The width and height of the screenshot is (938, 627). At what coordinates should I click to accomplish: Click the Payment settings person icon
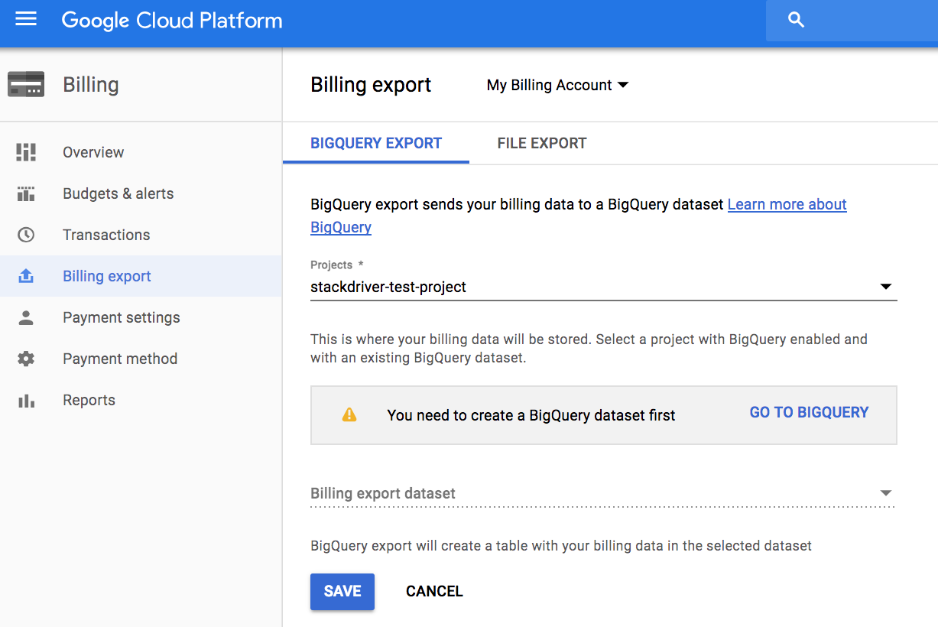26,317
